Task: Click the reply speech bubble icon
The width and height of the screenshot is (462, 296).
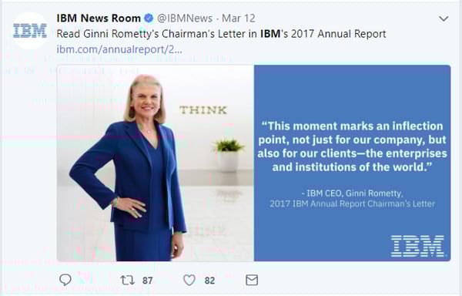Action: tap(65, 280)
